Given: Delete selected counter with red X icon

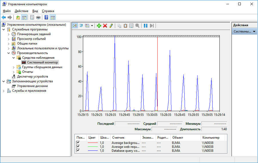Looking at the screenshot, I should coord(105,26).
